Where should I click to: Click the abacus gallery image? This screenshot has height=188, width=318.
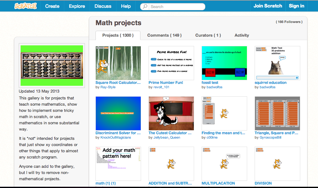click(x=52, y=65)
